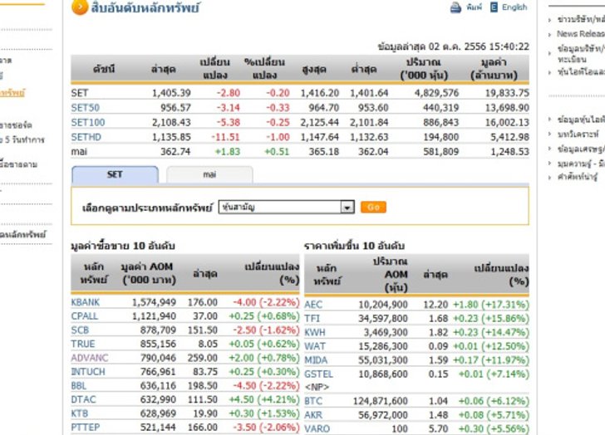This screenshot has width=605, height=435.
Task: Open MIDA stock link
Action: 316,359
